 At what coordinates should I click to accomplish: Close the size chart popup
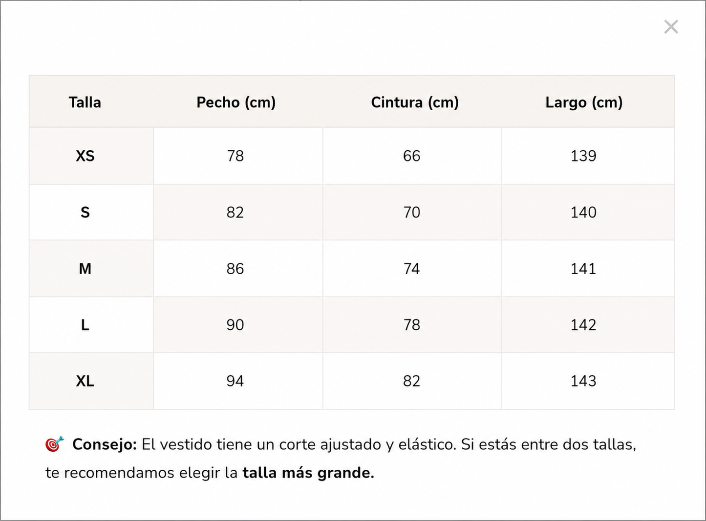(671, 27)
